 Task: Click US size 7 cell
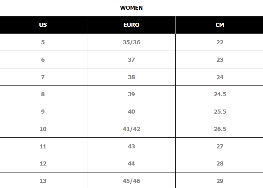tap(44, 77)
